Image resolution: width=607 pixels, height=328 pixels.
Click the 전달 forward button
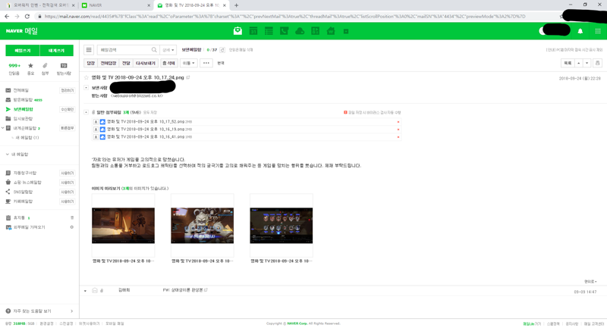(126, 63)
